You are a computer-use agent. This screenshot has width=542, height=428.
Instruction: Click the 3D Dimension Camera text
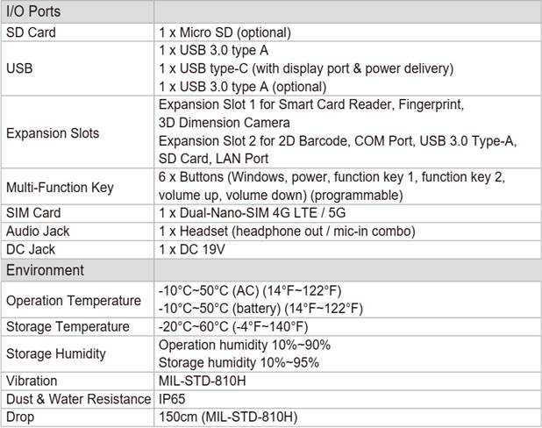click(225, 123)
